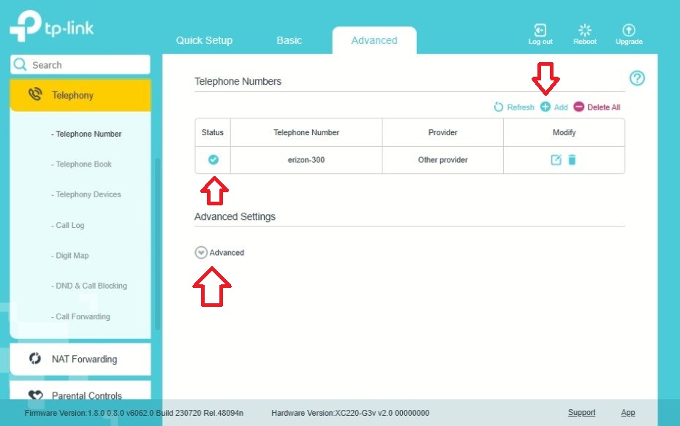Open the help question mark icon
This screenshot has height=426, width=680.
[637, 78]
